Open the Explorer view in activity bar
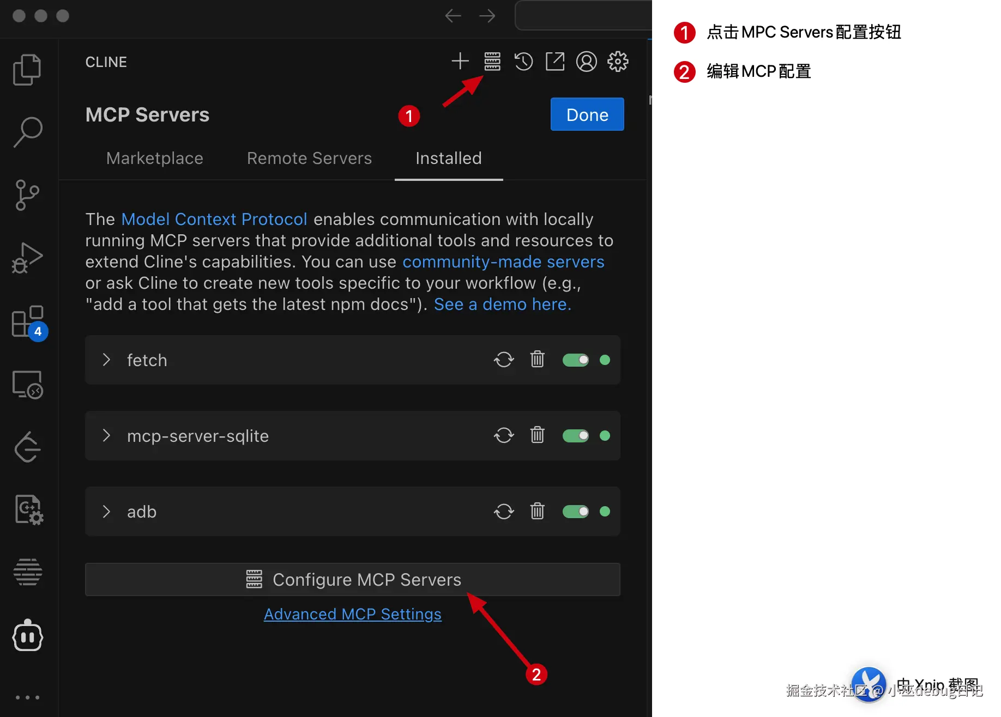Screen dimensions: 1001x717 pyautogui.click(x=27, y=70)
